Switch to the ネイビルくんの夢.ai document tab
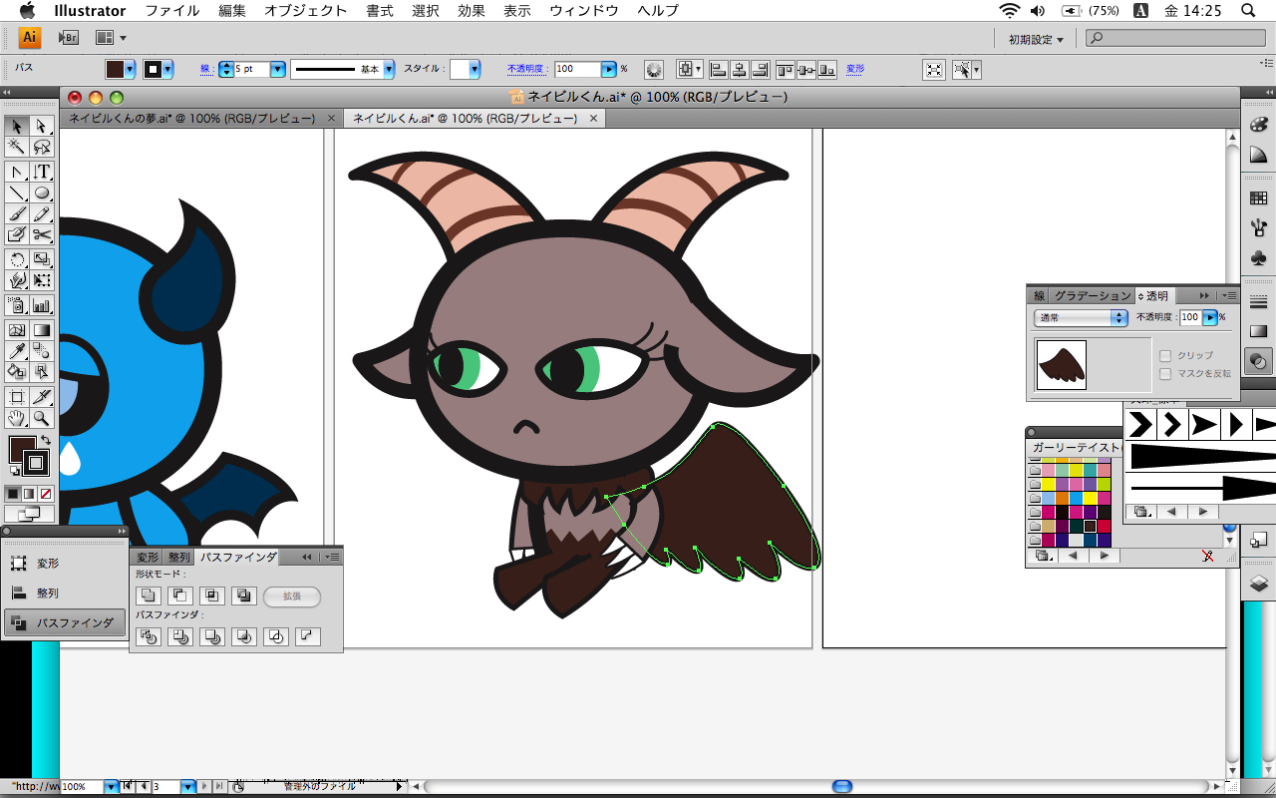 (191, 118)
